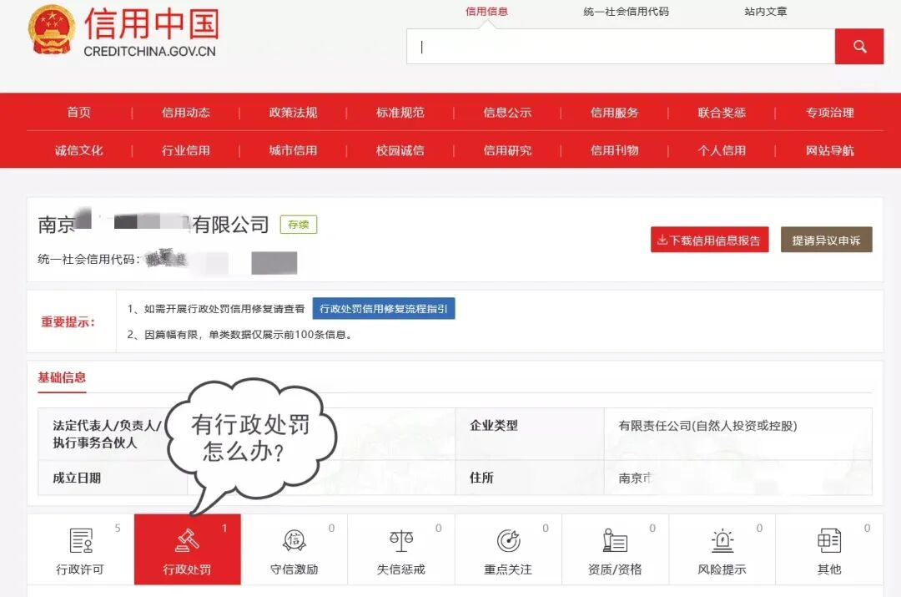
Task: Open 专项治理 navigation item
Action: click(829, 112)
